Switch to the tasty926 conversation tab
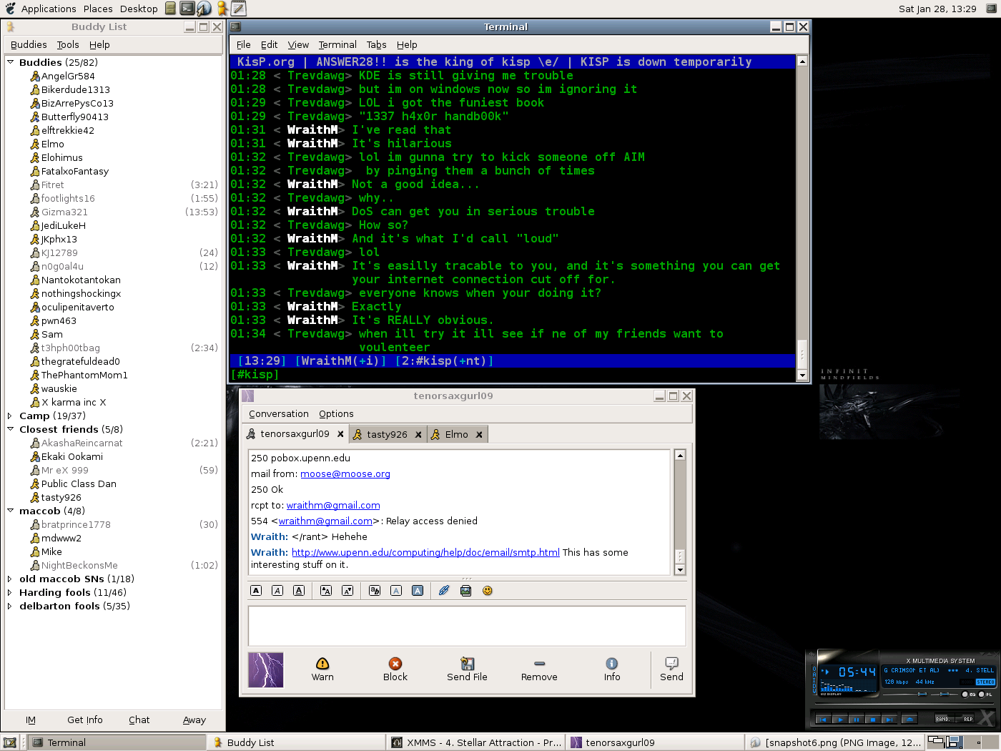This screenshot has height=751, width=1001. 386,434
